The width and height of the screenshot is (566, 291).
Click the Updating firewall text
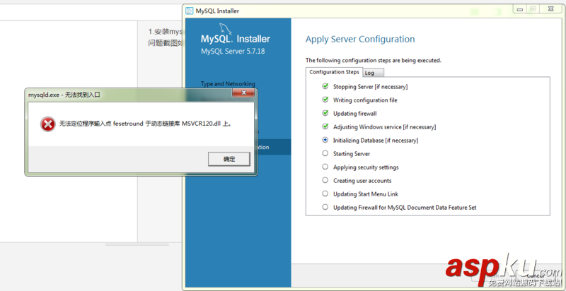(355, 114)
